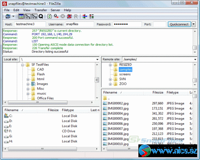Viewport: 200px width, 160px height.
Task: Disconnect from the current server
Action: click(x=69, y=16)
